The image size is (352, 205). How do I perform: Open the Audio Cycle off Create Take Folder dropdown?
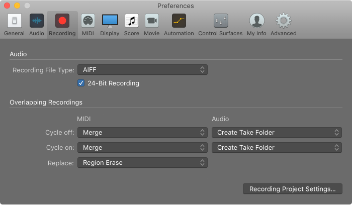tap(277, 132)
